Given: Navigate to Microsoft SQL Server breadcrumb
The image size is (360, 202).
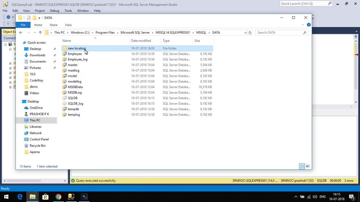Looking at the screenshot, I should pos(135,33).
